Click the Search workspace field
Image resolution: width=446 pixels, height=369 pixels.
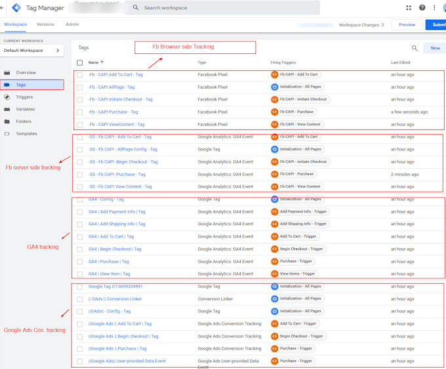point(222,8)
